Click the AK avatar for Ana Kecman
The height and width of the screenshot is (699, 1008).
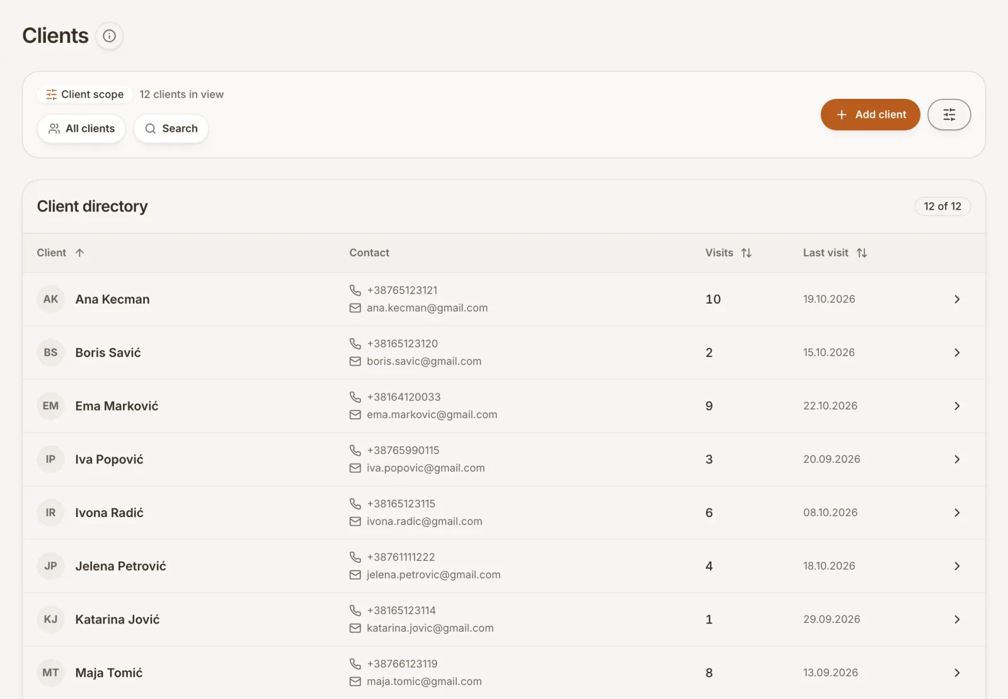[x=50, y=299]
